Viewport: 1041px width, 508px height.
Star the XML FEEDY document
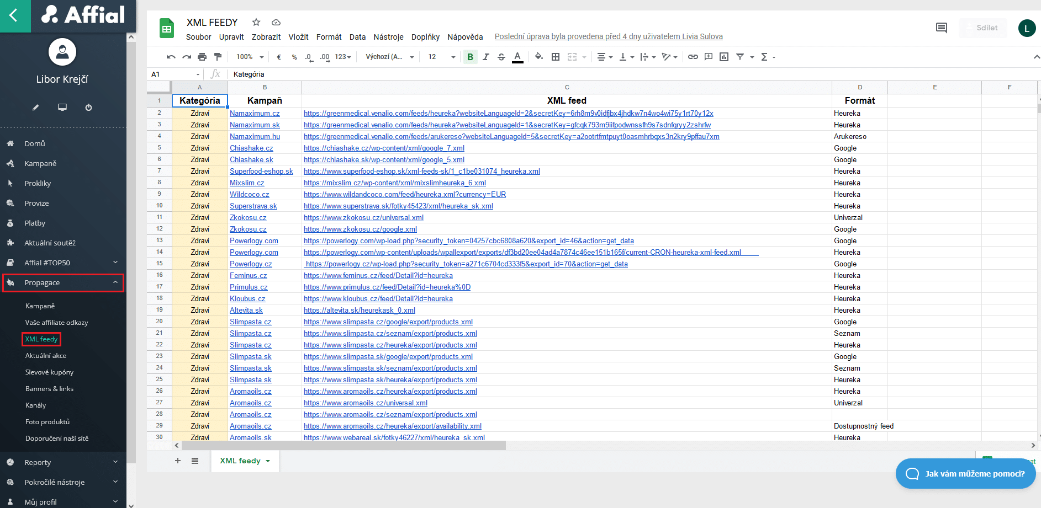pyautogui.click(x=256, y=22)
